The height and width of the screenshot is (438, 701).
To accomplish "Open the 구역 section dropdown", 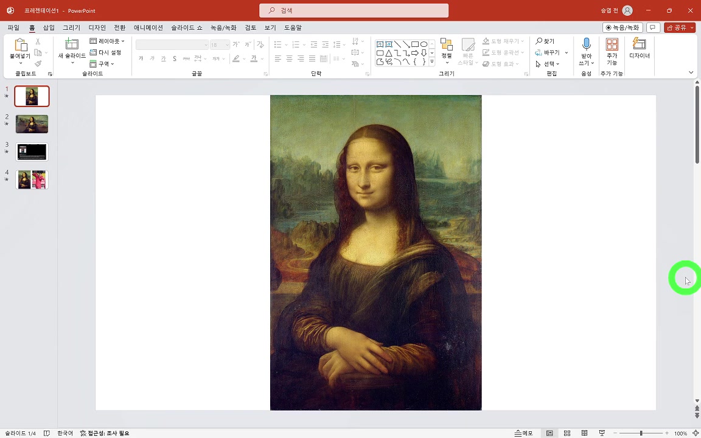I will [x=102, y=64].
